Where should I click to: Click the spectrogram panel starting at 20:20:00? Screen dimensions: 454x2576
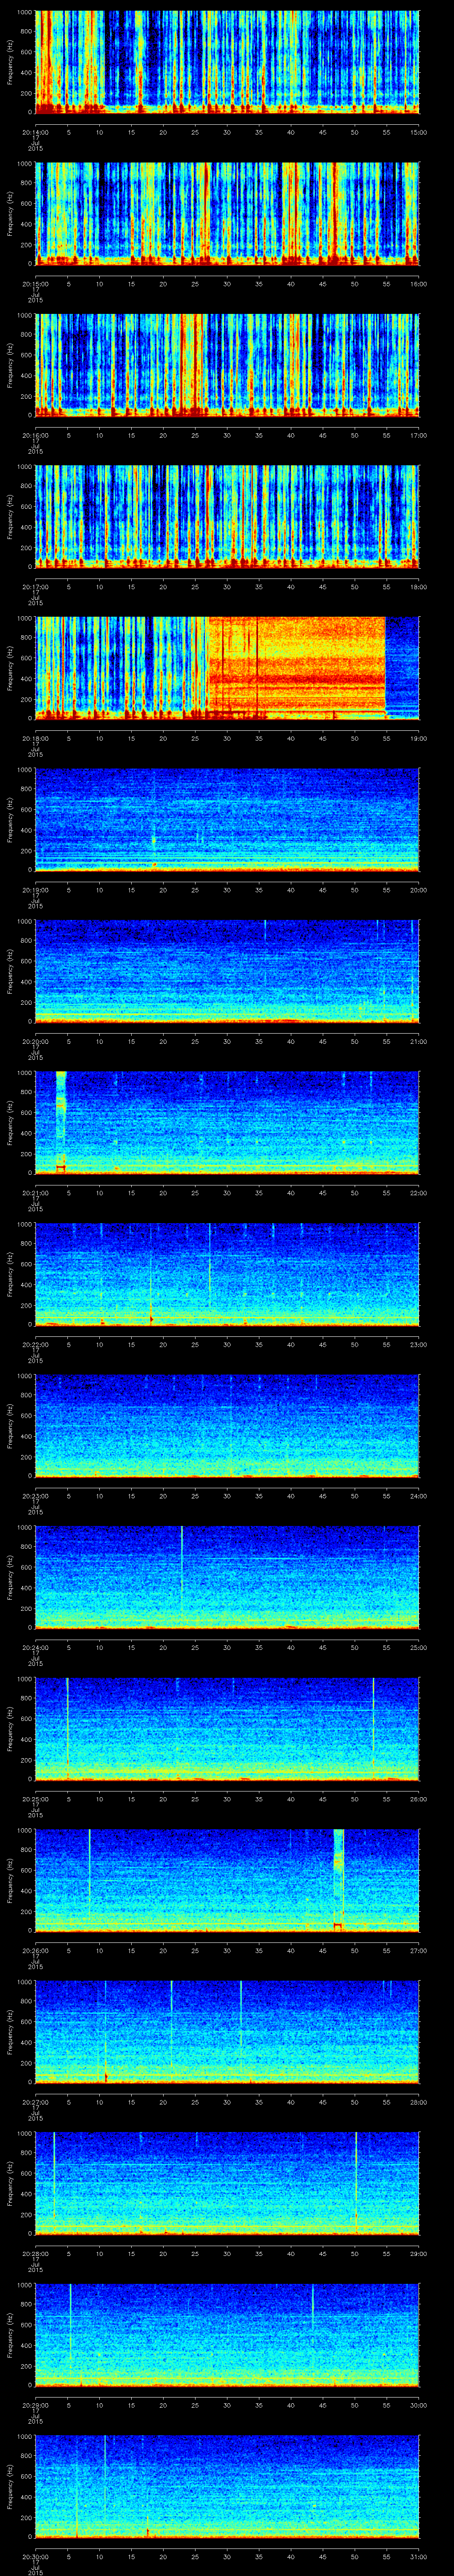click(227, 971)
